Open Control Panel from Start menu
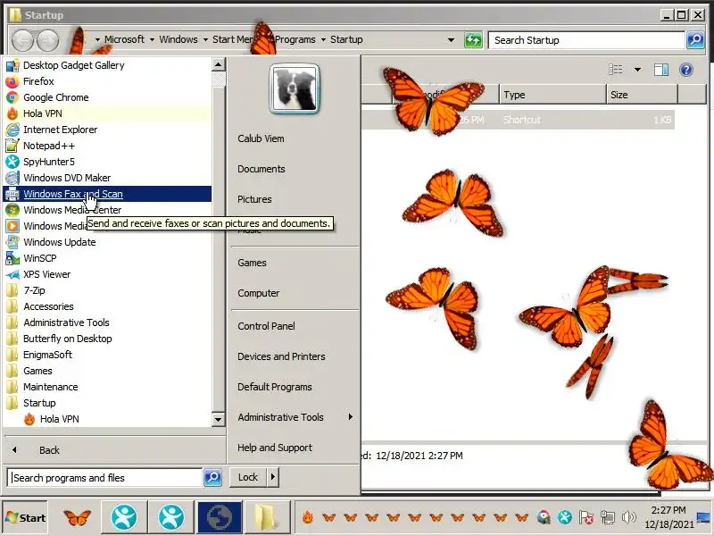The width and height of the screenshot is (714, 536). pos(266,326)
